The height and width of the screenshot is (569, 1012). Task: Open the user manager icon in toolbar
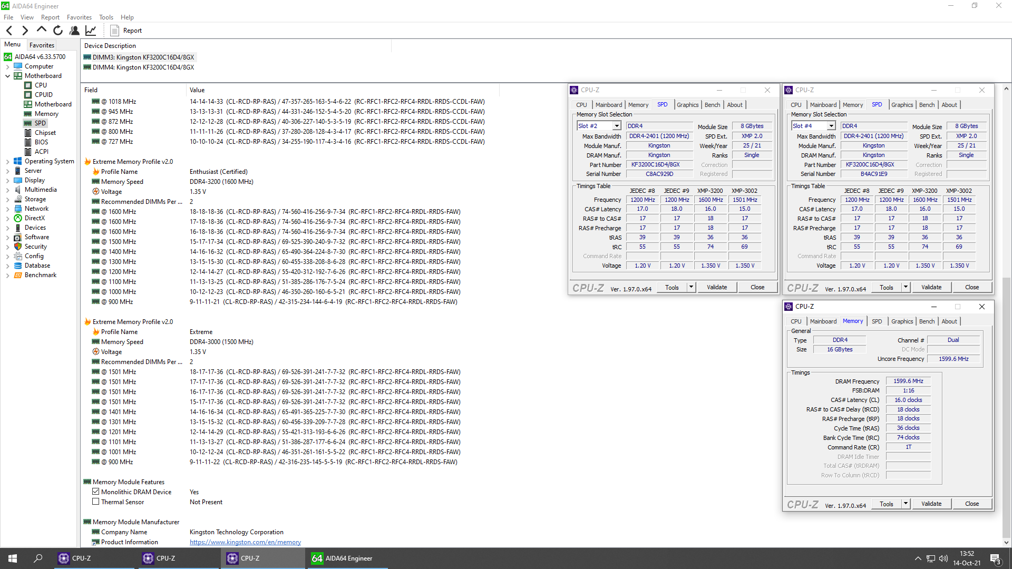click(74, 31)
